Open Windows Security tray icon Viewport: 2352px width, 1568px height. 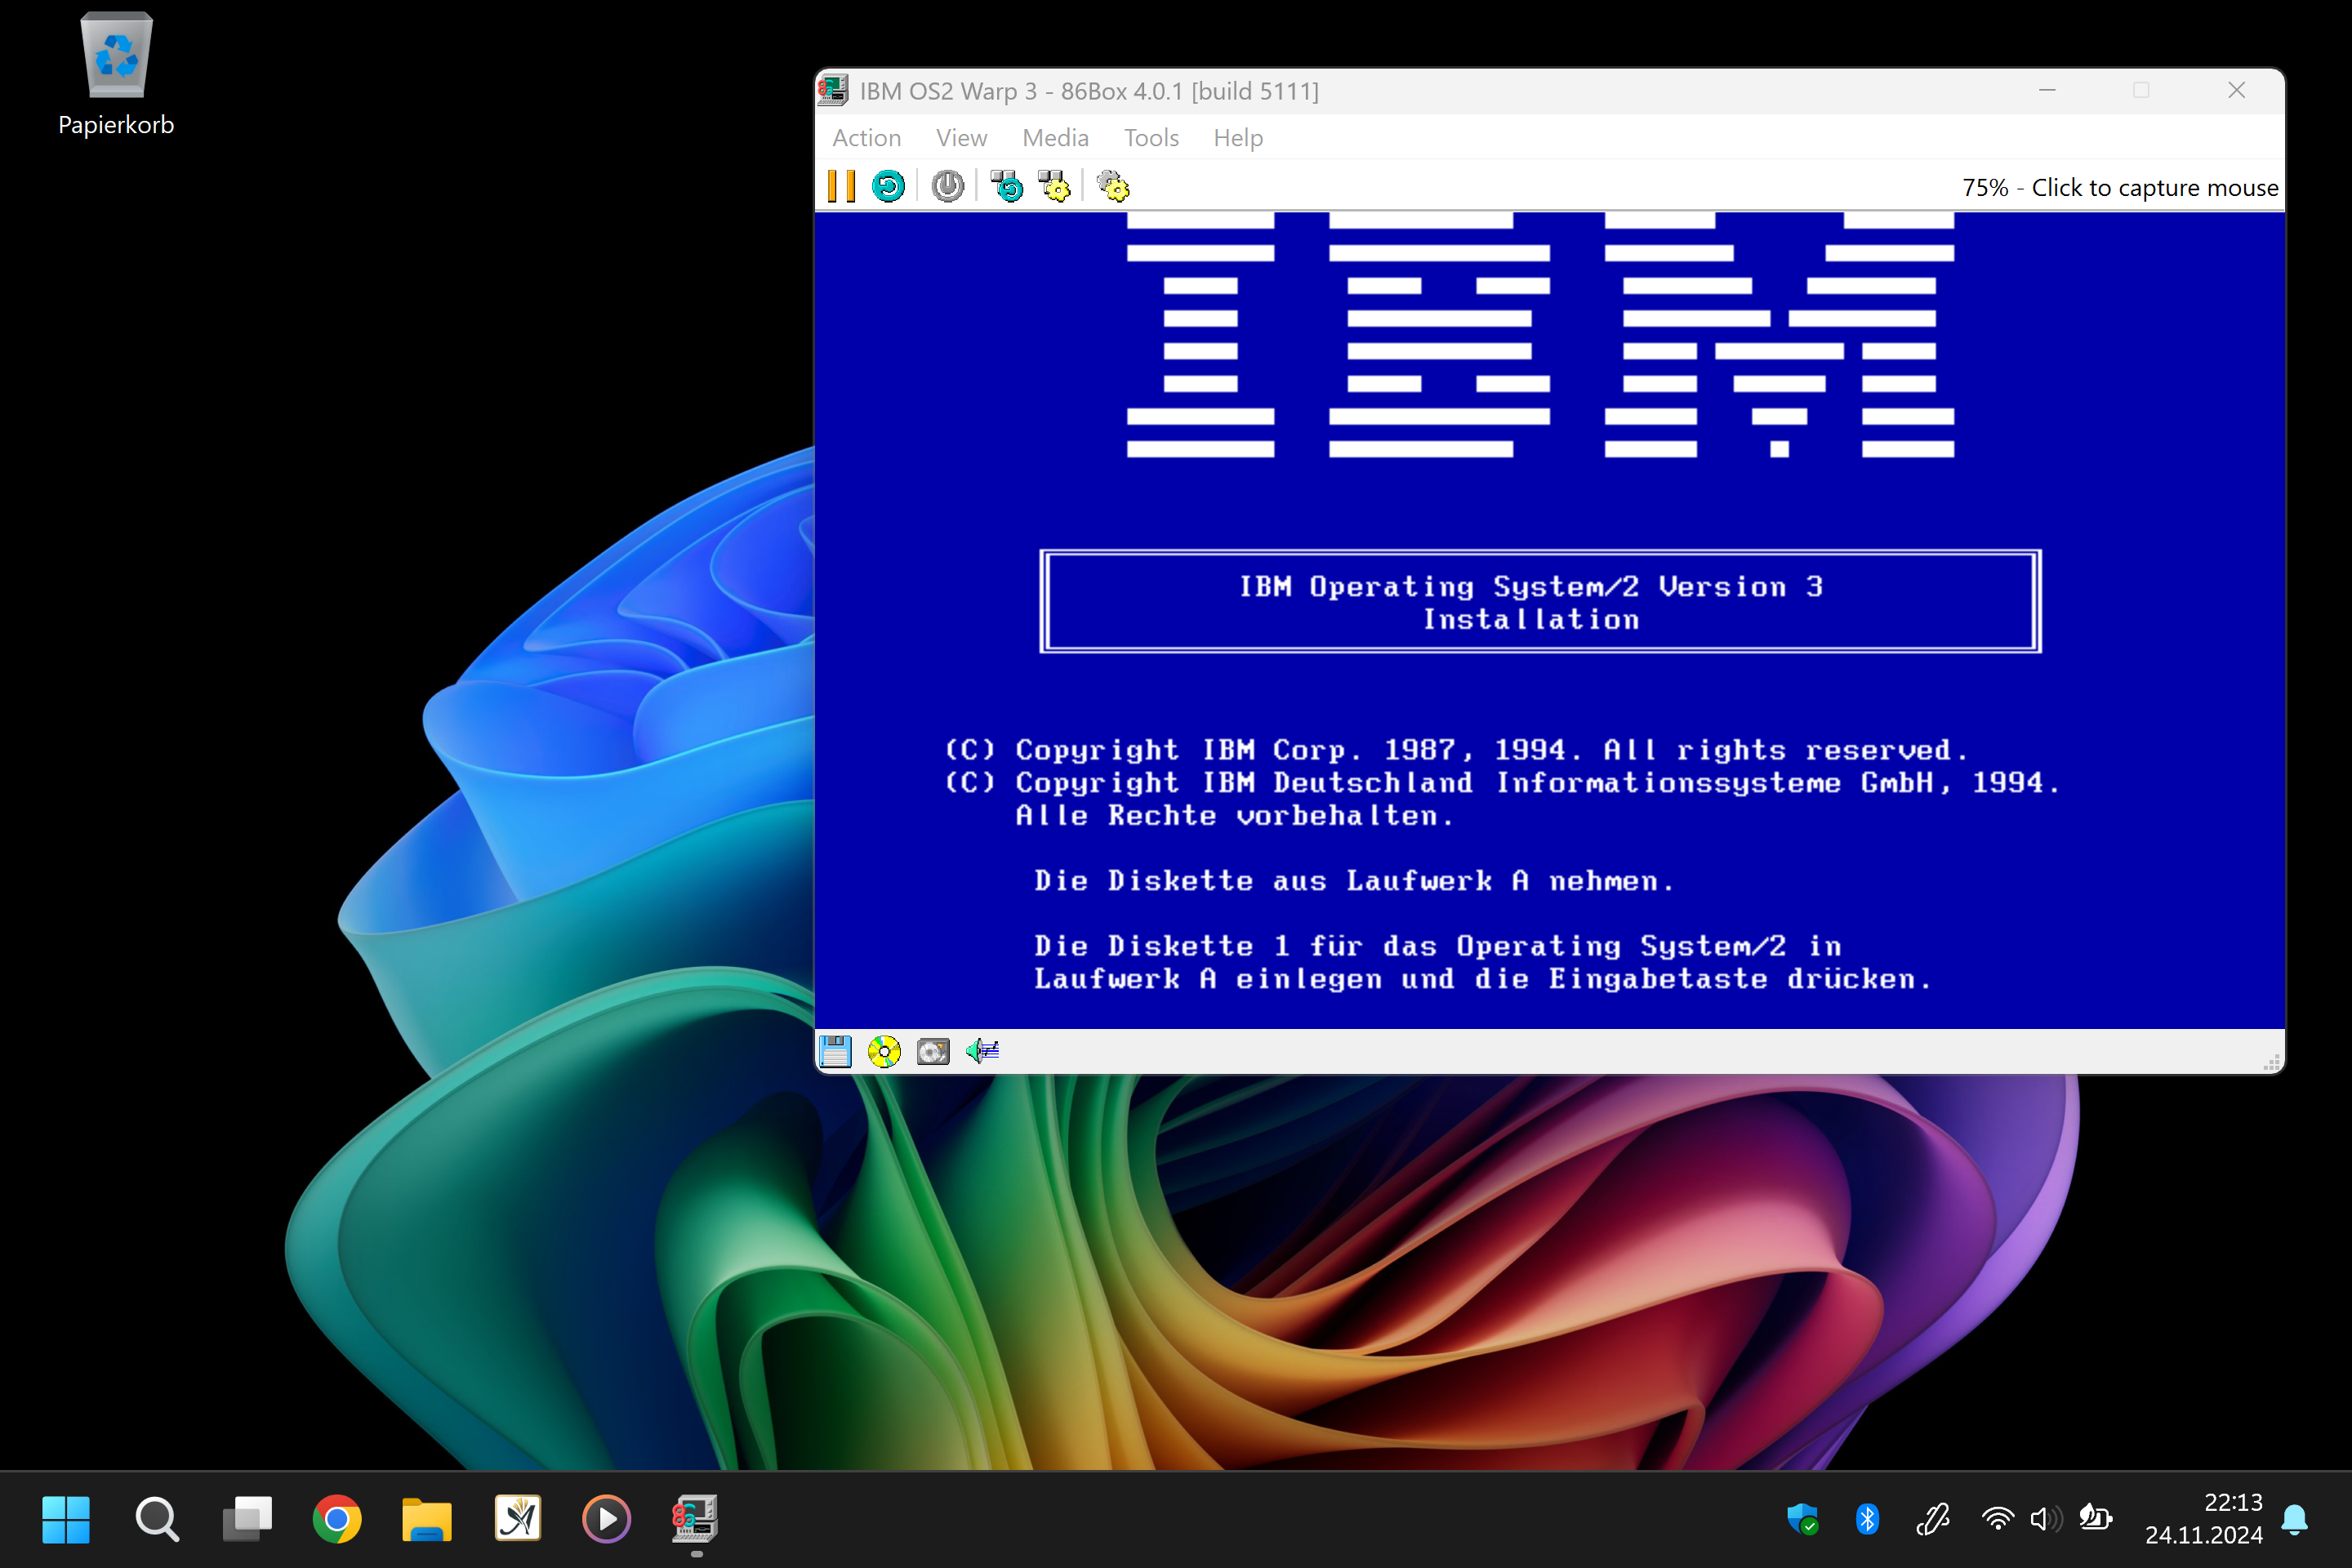point(1802,1520)
